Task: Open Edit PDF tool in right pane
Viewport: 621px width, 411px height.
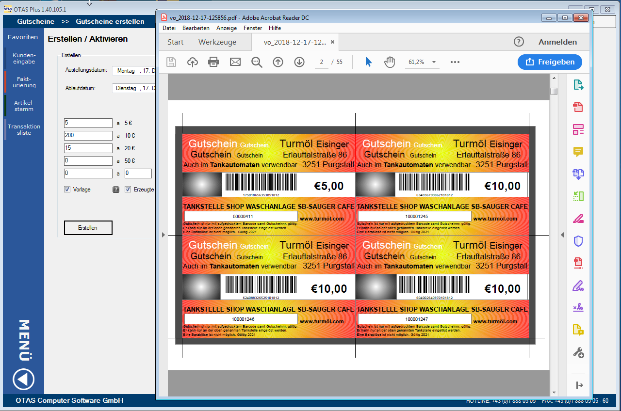Action: coord(578,129)
